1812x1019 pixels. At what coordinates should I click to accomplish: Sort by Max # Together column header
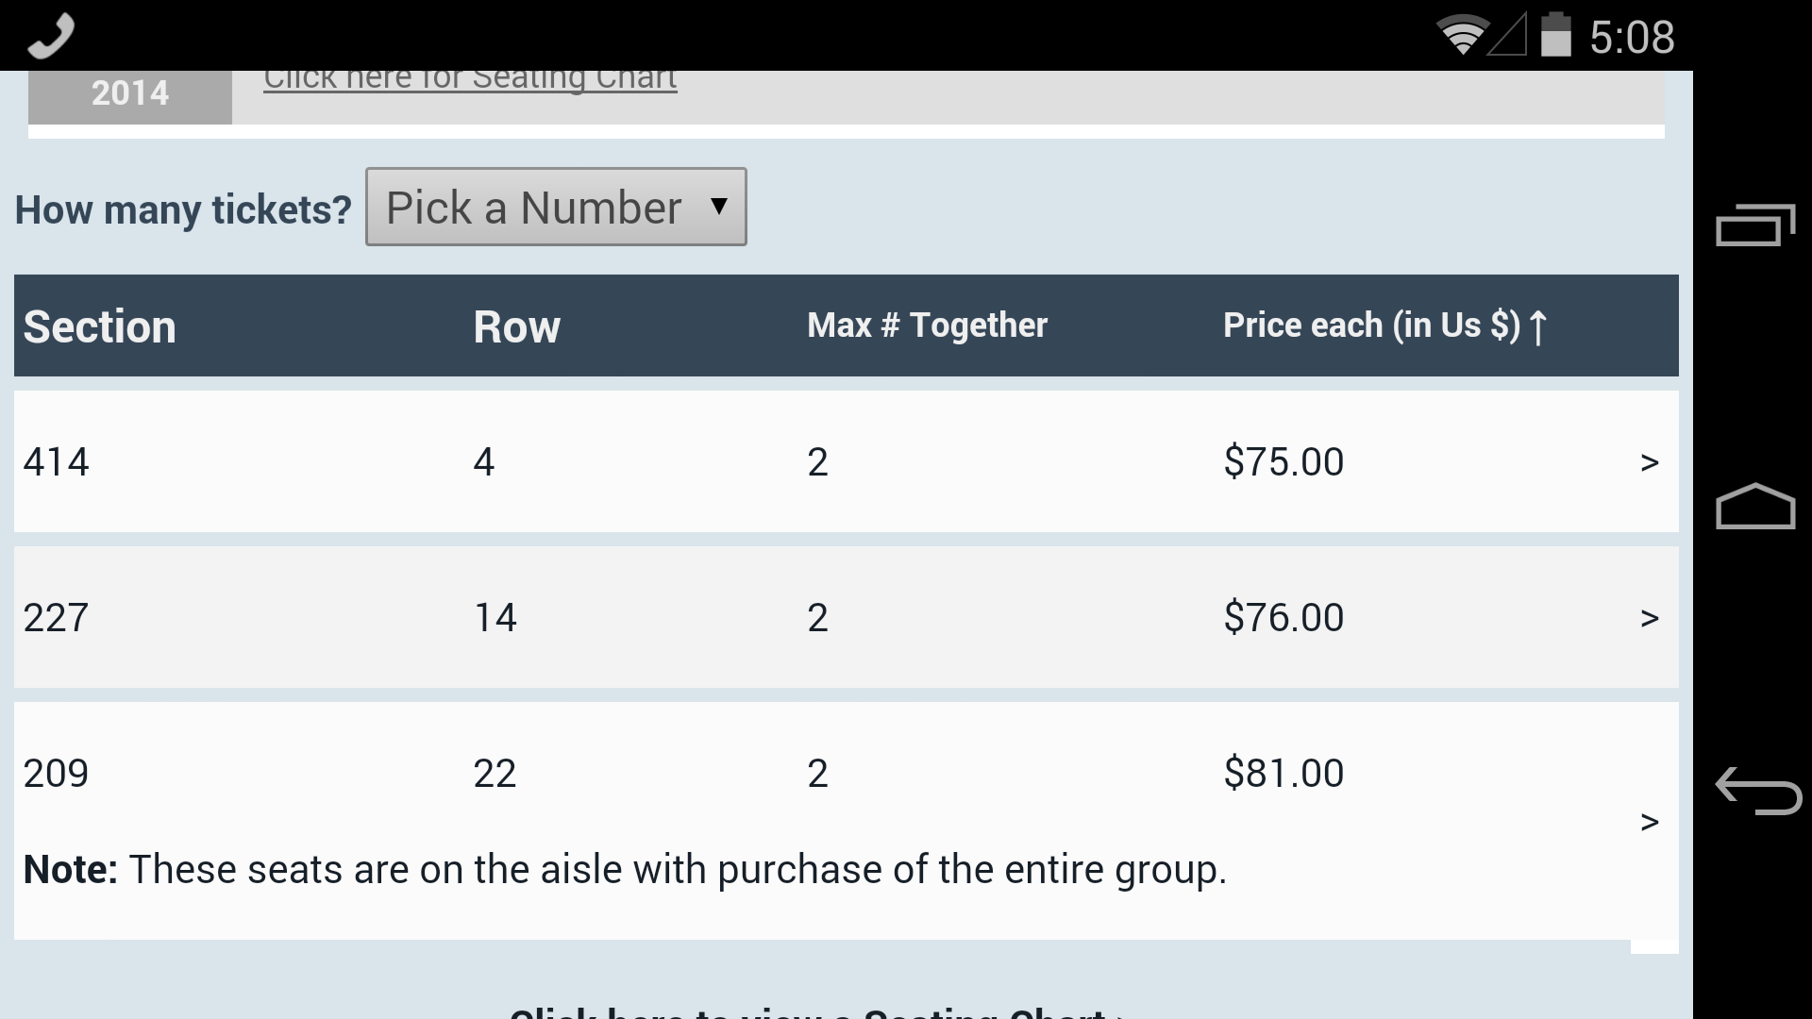[927, 326]
